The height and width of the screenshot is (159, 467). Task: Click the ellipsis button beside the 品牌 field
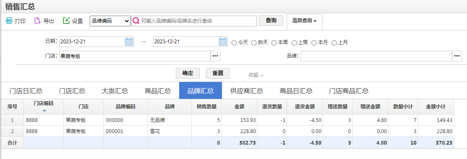coord(457,56)
